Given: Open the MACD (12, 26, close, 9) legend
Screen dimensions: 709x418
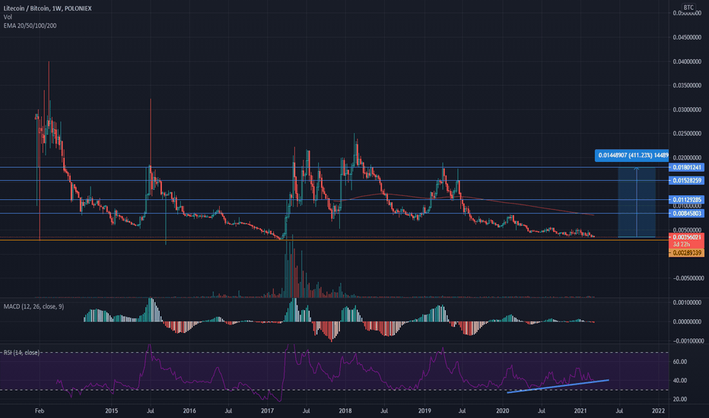Looking at the screenshot, I should (x=33, y=306).
